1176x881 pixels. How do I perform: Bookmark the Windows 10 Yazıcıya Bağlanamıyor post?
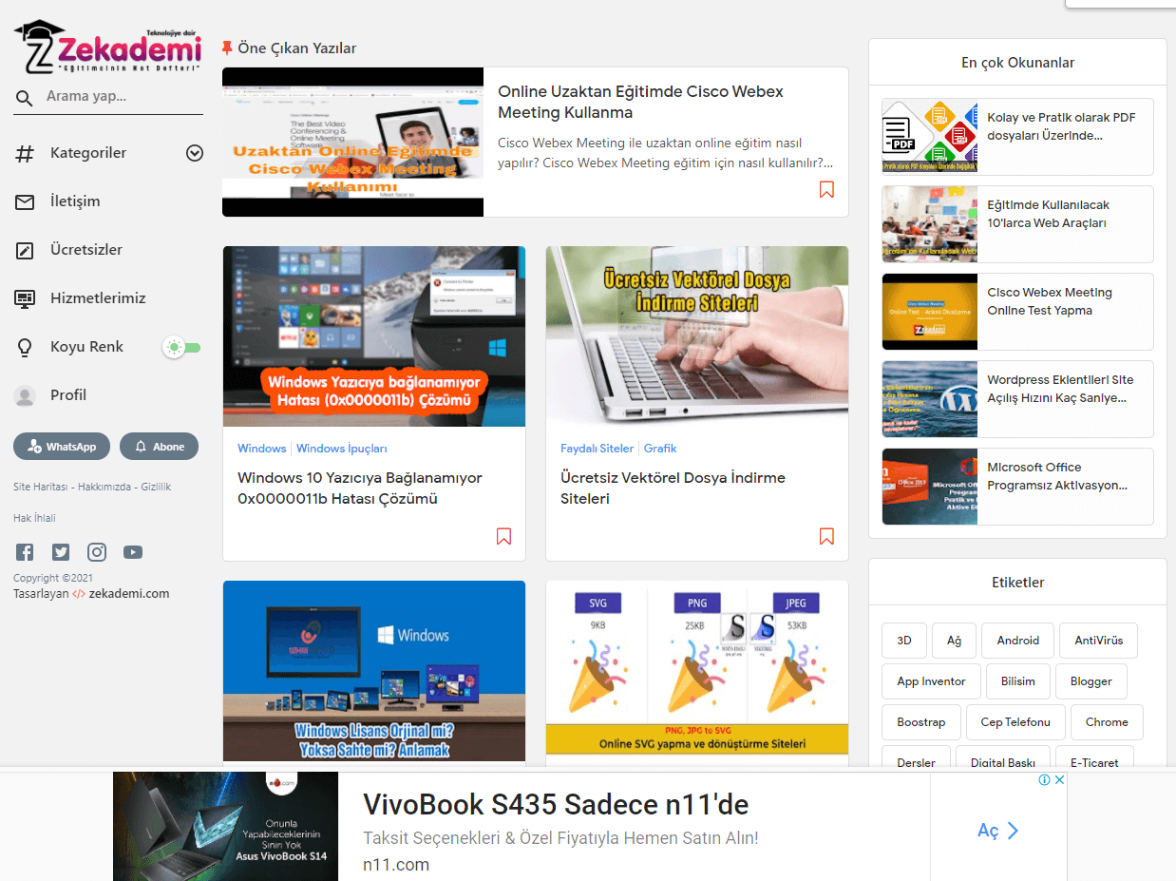(x=503, y=537)
